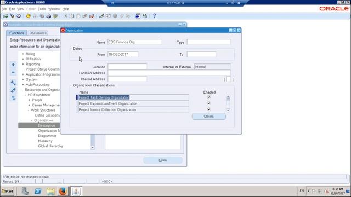Click the organization Name input field
This screenshot has width=351, height=197.
tap(134, 42)
